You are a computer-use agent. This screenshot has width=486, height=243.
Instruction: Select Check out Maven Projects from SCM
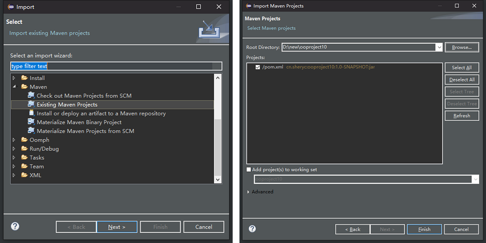pos(84,96)
